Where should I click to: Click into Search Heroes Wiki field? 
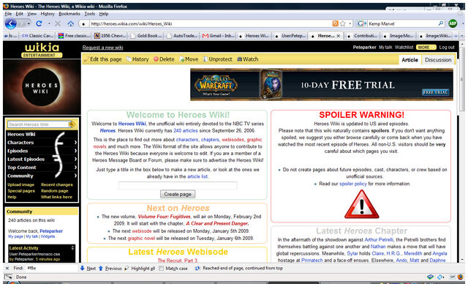pyautogui.click(x=38, y=124)
